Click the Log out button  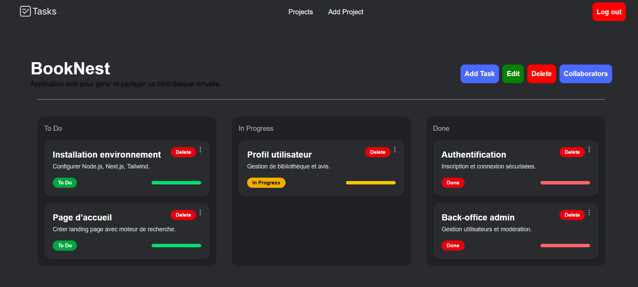click(609, 12)
